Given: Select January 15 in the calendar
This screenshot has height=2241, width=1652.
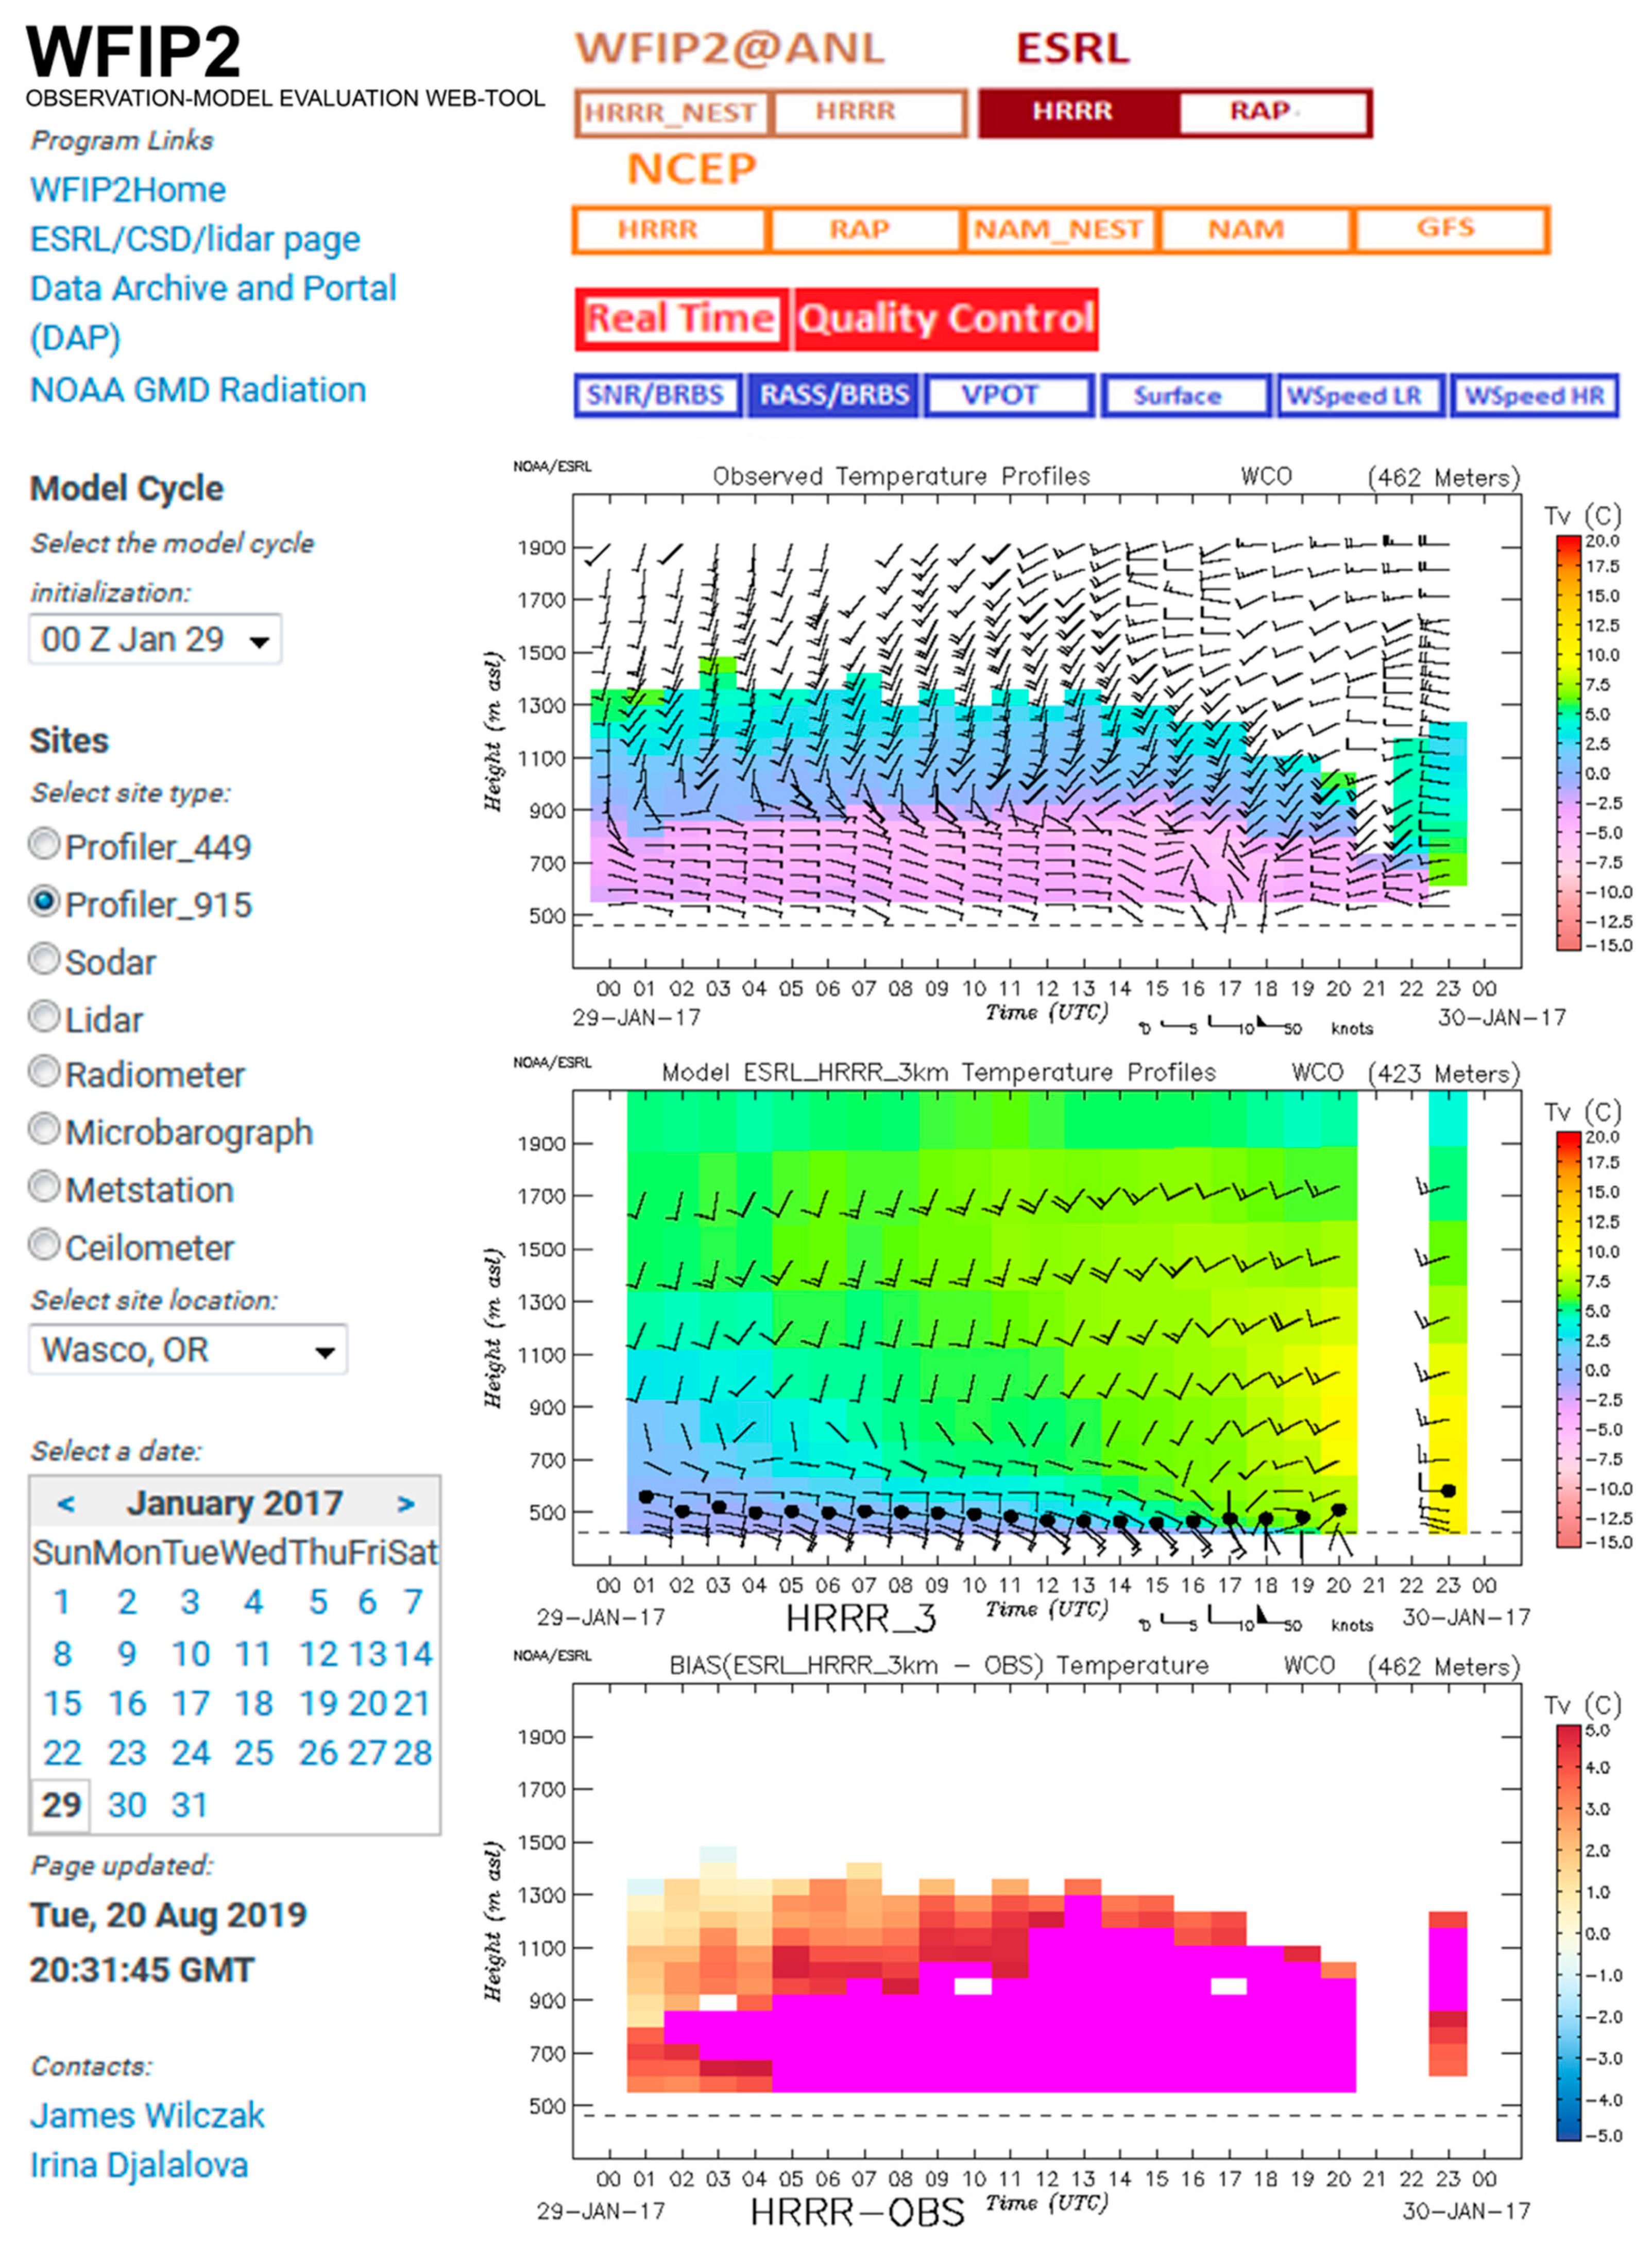Looking at the screenshot, I should click(x=62, y=1704).
